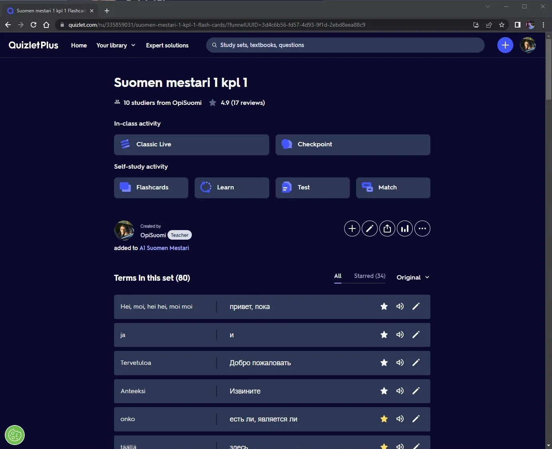Open Flashcards study mode

151,187
